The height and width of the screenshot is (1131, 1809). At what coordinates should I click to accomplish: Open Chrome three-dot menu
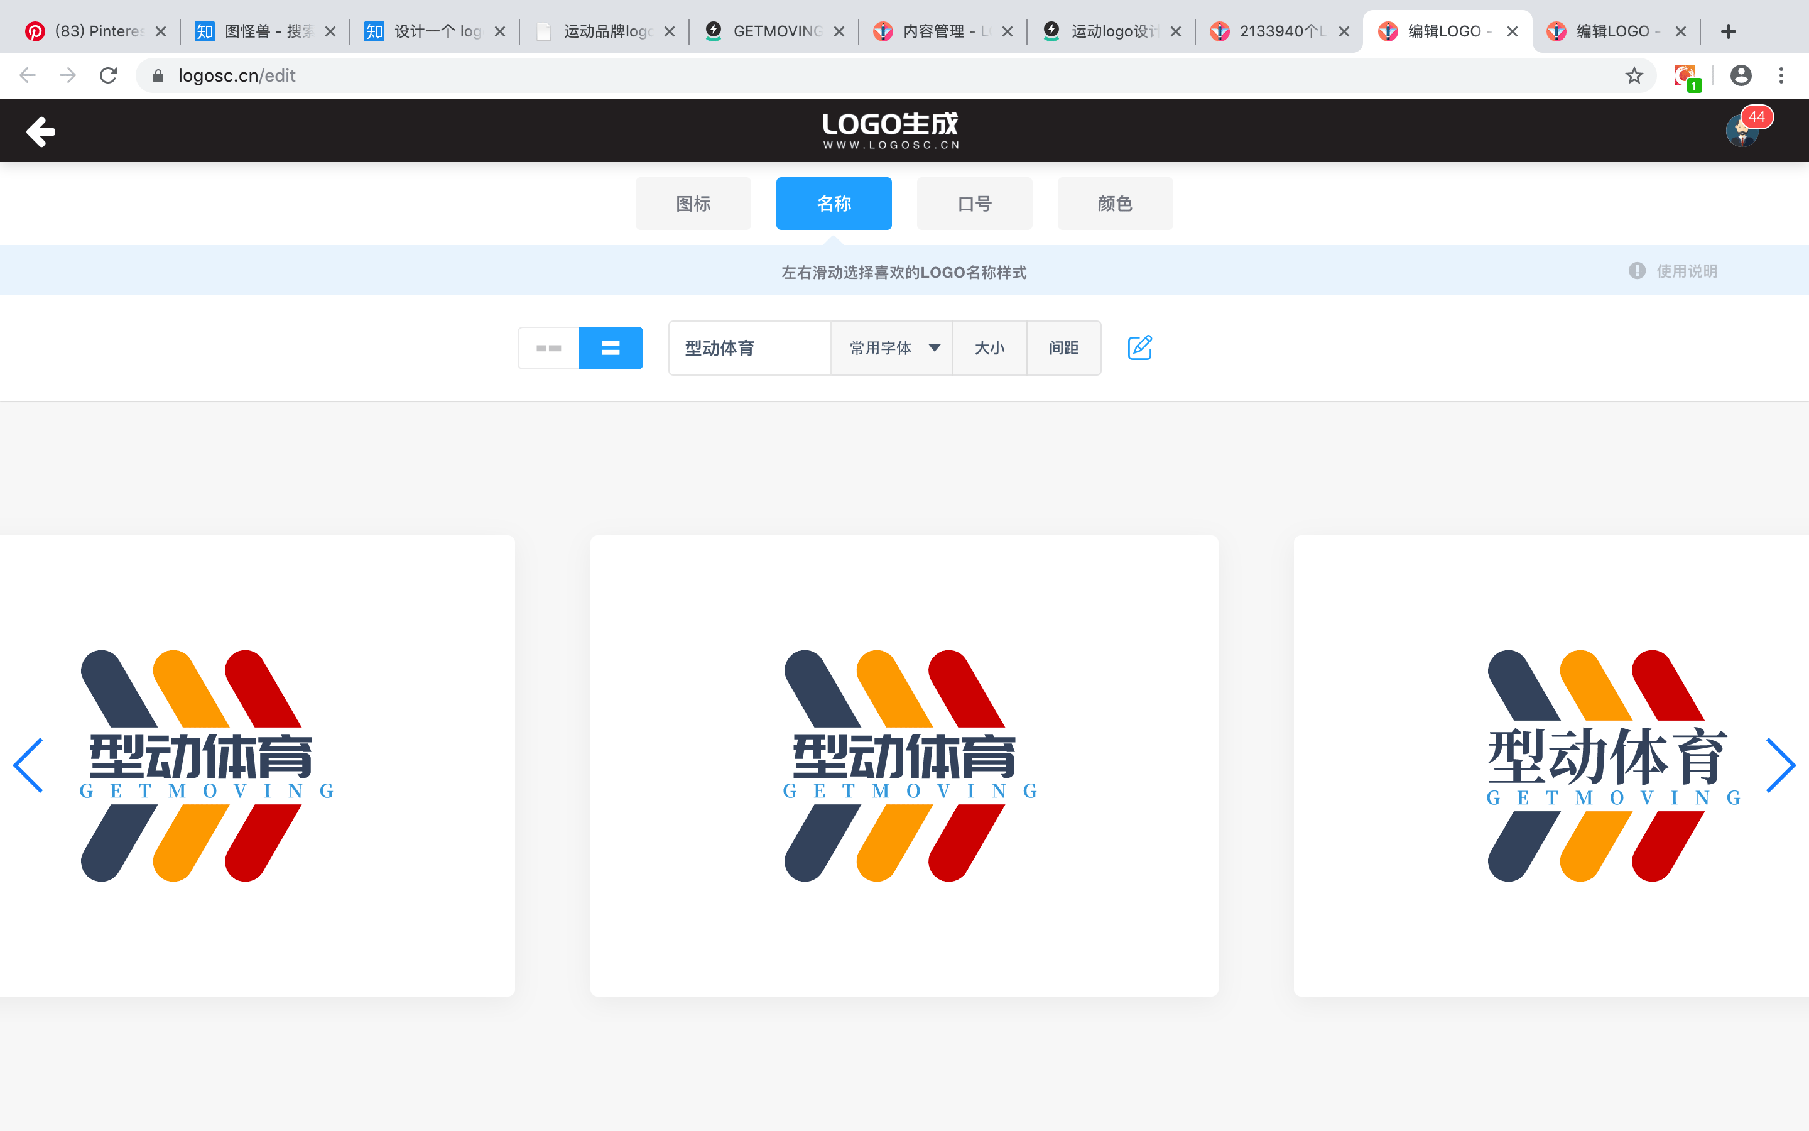click(1781, 75)
